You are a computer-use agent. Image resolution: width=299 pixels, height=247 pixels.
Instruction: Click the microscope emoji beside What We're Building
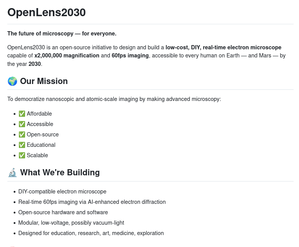coord(12,173)
